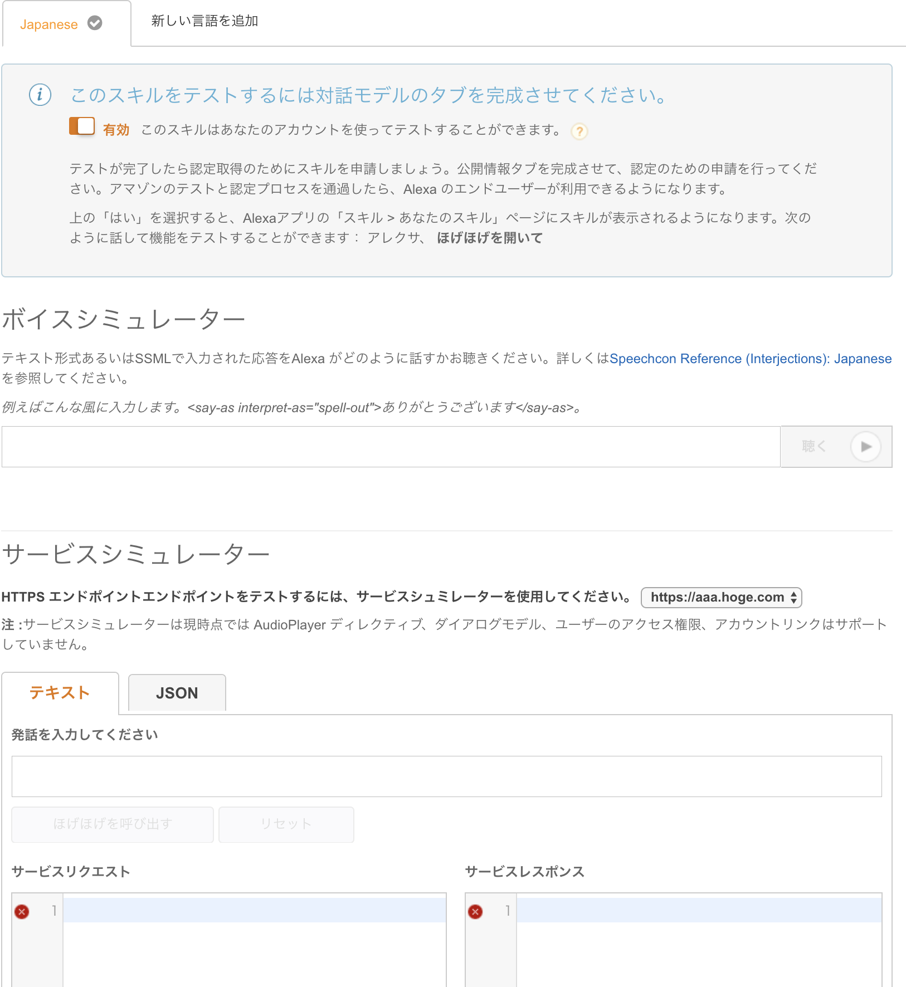906x987 pixels.
Task: Click the リセット button
Action: pyautogui.click(x=286, y=824)
